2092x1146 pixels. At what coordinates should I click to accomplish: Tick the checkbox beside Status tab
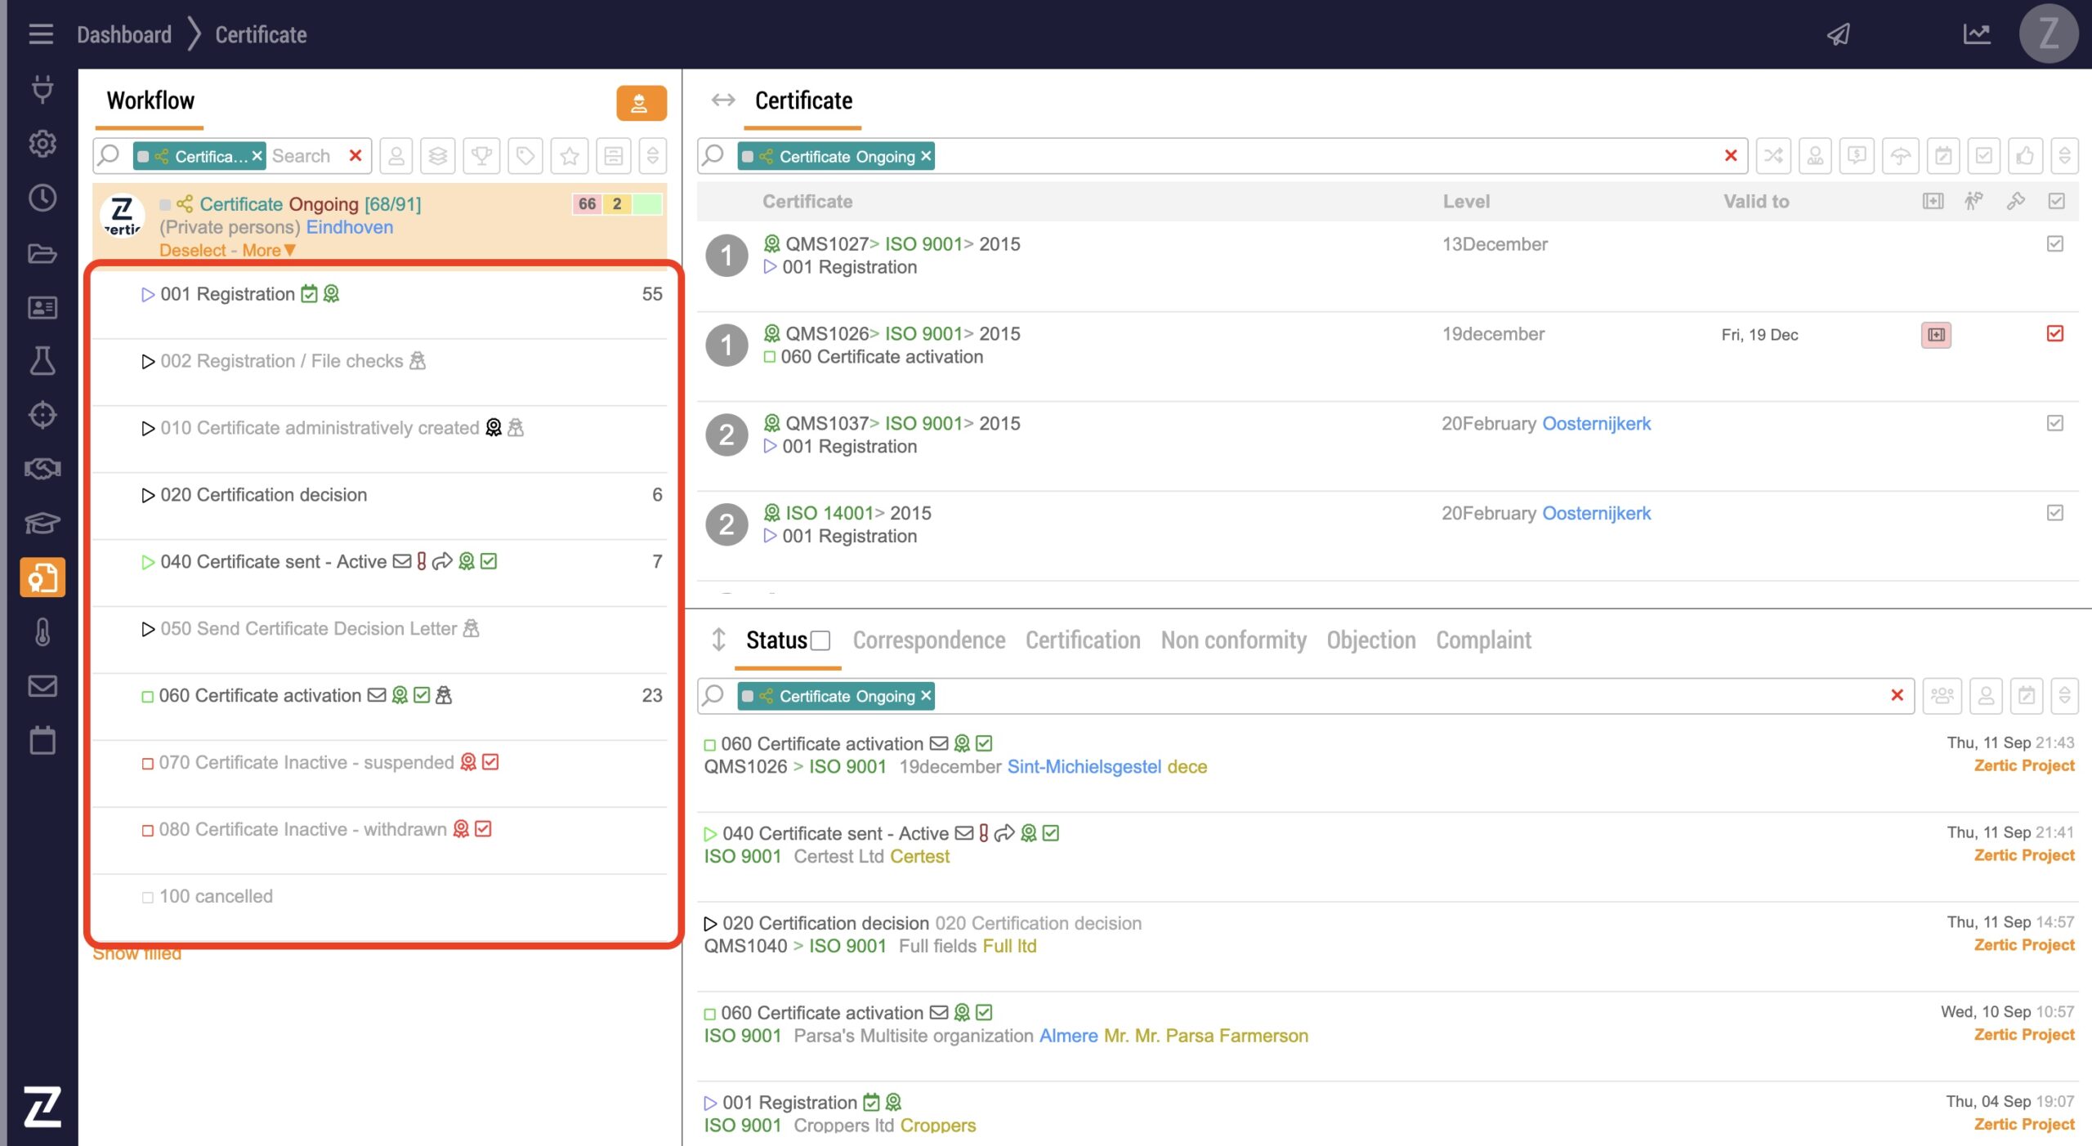tap(820, 640)
